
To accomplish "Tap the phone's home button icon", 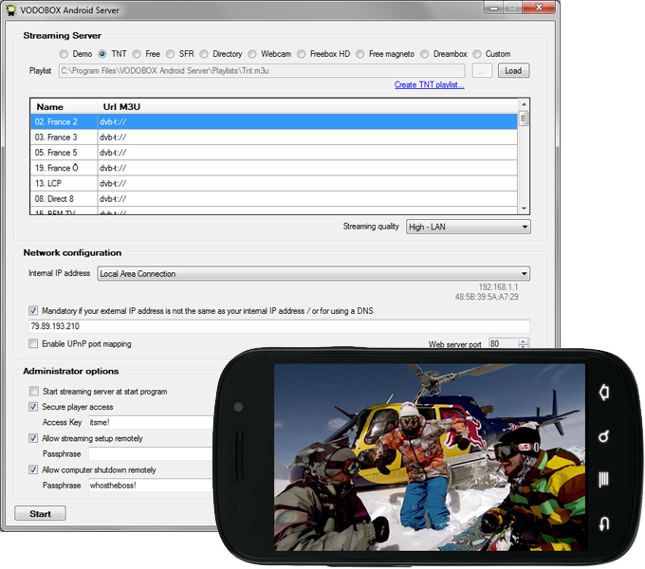I will [603, 392].
